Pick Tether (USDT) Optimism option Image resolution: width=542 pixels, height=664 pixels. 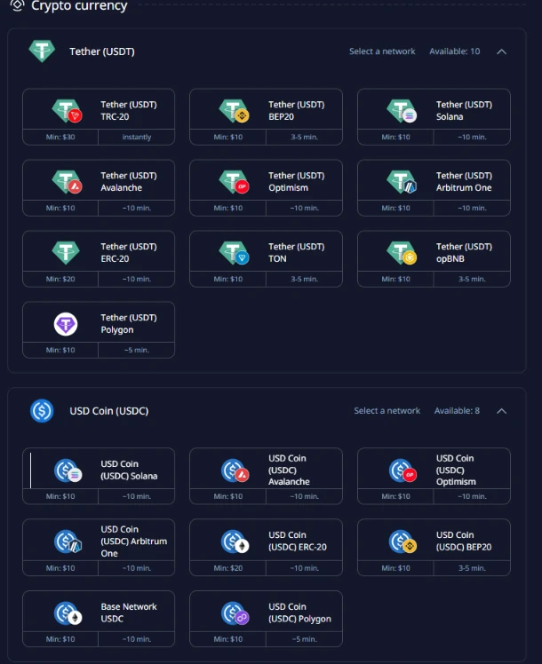(x=266, y=188)
